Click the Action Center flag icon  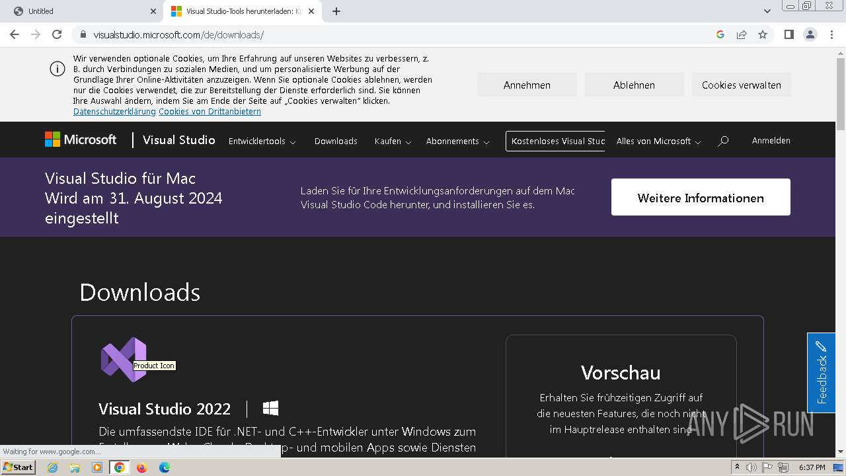point(767,467)
